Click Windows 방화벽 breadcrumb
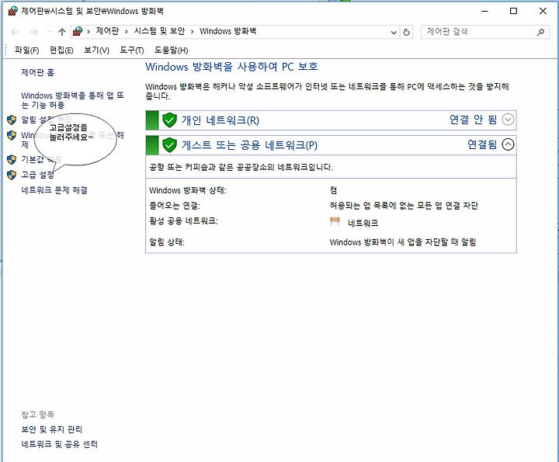559x462 pixels. coord(227,31)
